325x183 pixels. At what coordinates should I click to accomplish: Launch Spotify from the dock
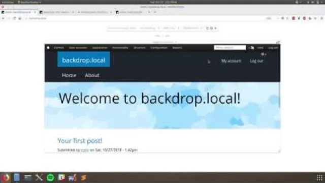point(50,177)
